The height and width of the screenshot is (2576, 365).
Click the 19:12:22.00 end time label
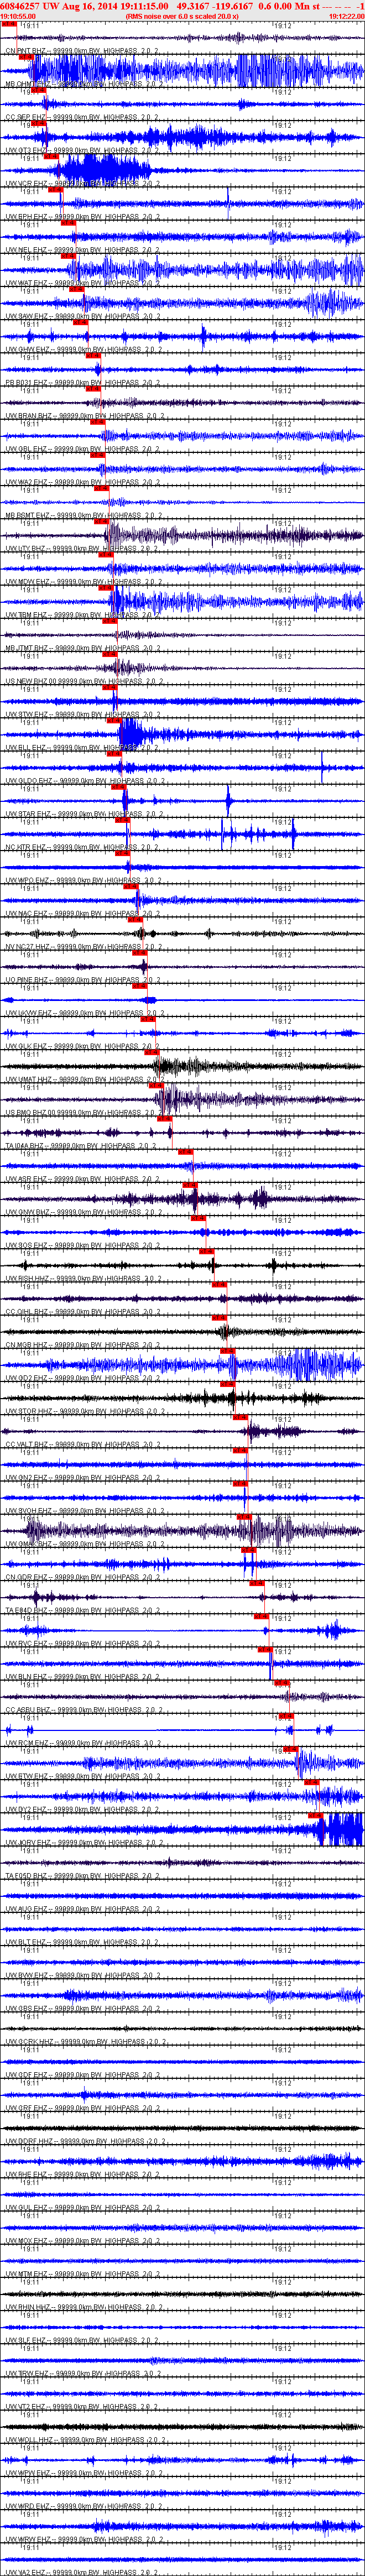[x=346, y=16]
